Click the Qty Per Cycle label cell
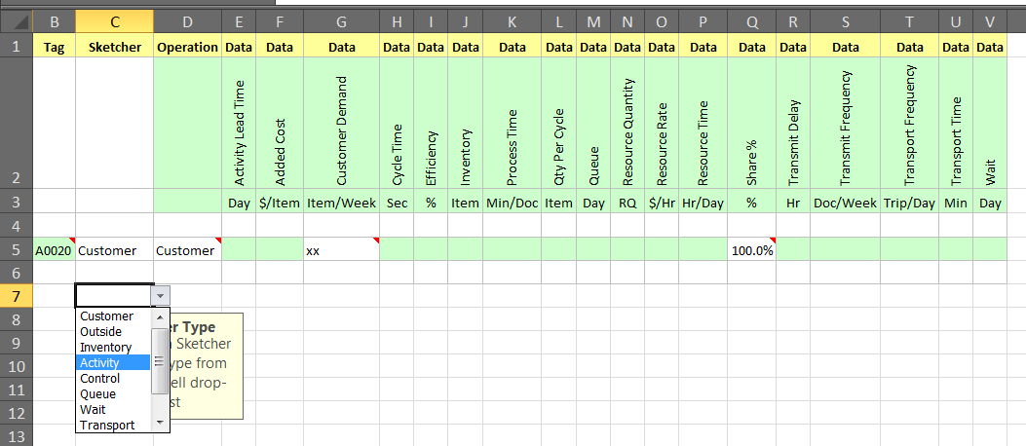The width and height of the screenshot is (1026, 446). pyautogui.click(x=559, y=123)
